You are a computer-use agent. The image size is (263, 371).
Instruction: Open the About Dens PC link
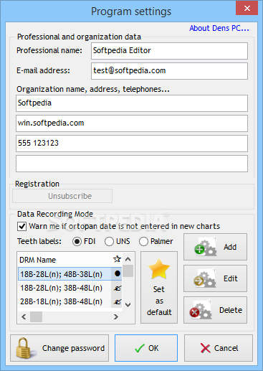pyautogui.click(x=219, y=28)
